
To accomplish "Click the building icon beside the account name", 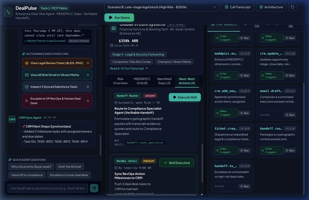I will click(x=113, y=28).
